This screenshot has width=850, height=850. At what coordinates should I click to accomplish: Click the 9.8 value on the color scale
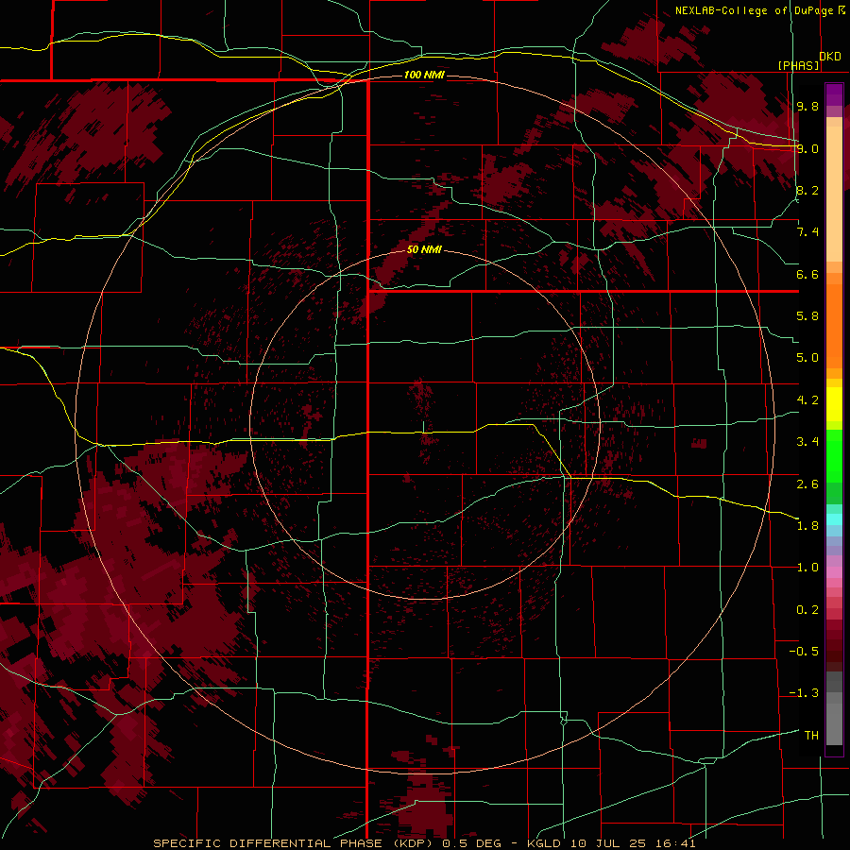point(807,107)
